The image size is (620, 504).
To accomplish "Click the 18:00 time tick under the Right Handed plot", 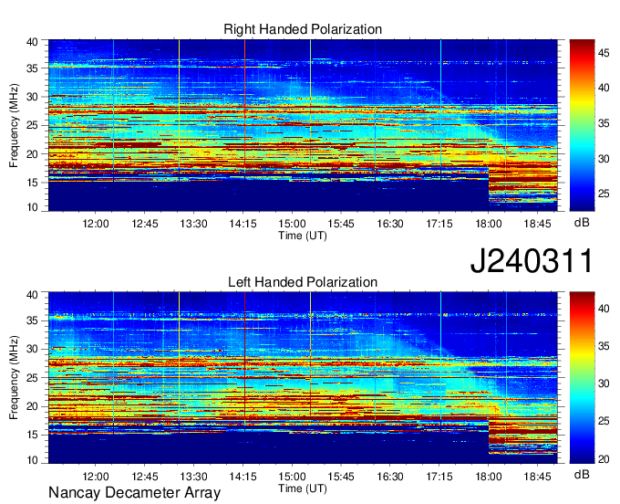I will 489,224.
